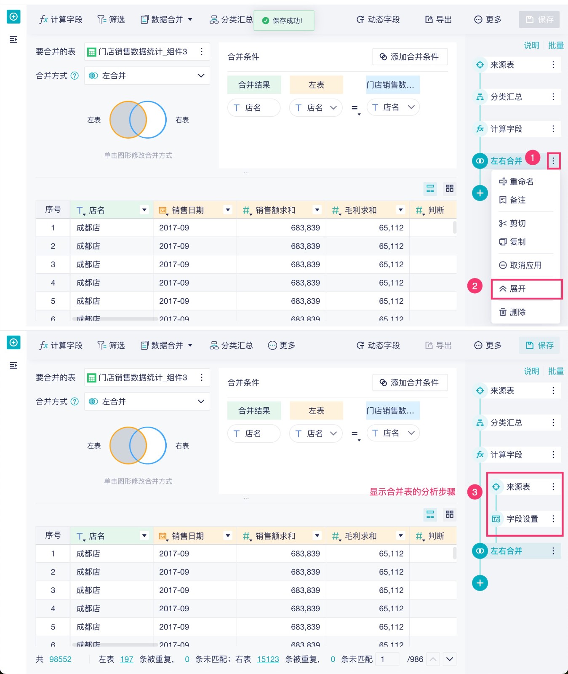Click the collapse sidebar icon on the left
The width and height of the screenshot is (568, 674).
(13, 40)
